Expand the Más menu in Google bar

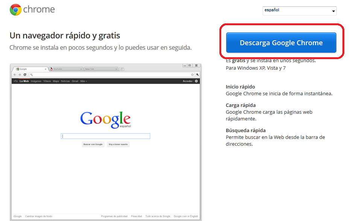[x=83, y=81]
